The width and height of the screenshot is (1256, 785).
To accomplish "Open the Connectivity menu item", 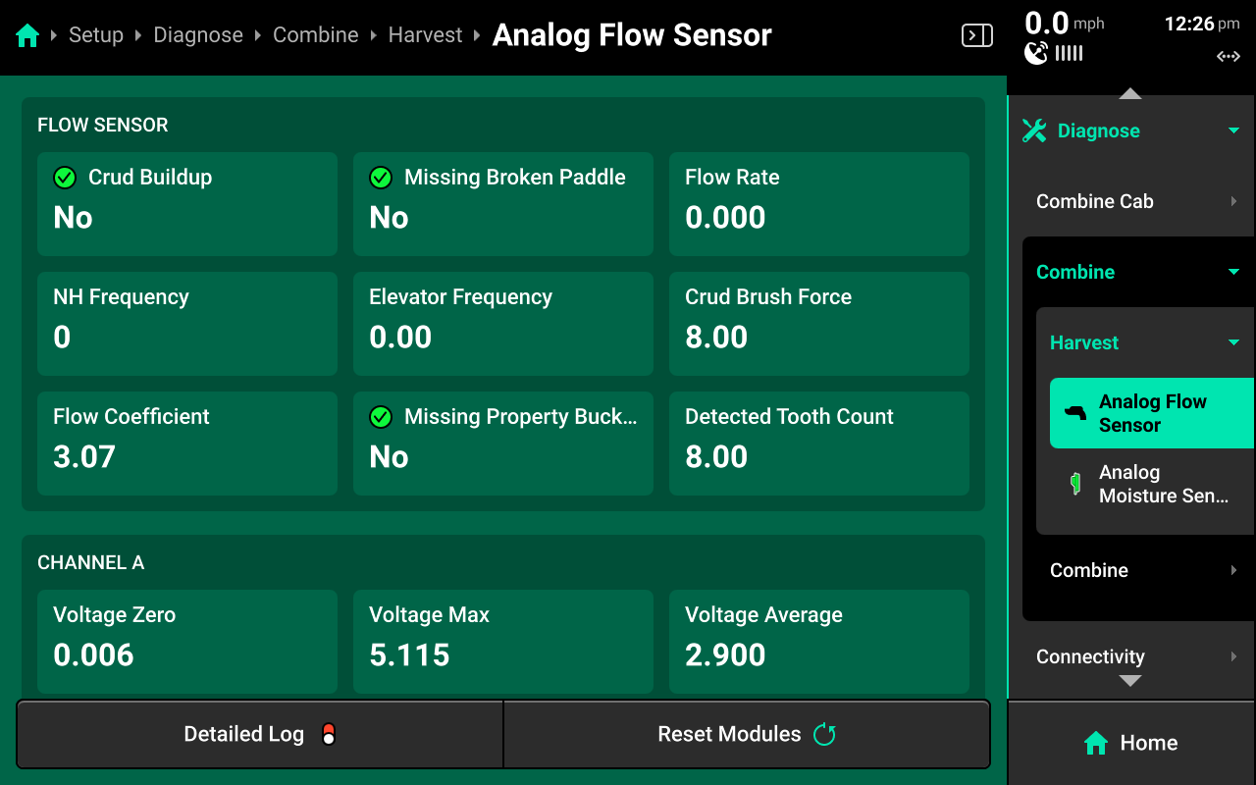I will [x=1130, y=656].
